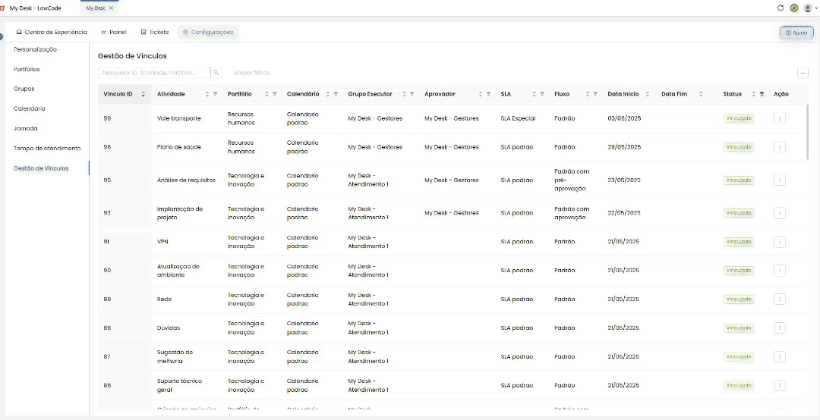Screen dimensions: 820x420
Task: Open the user avatar account menu
Action: click(809, 8)
